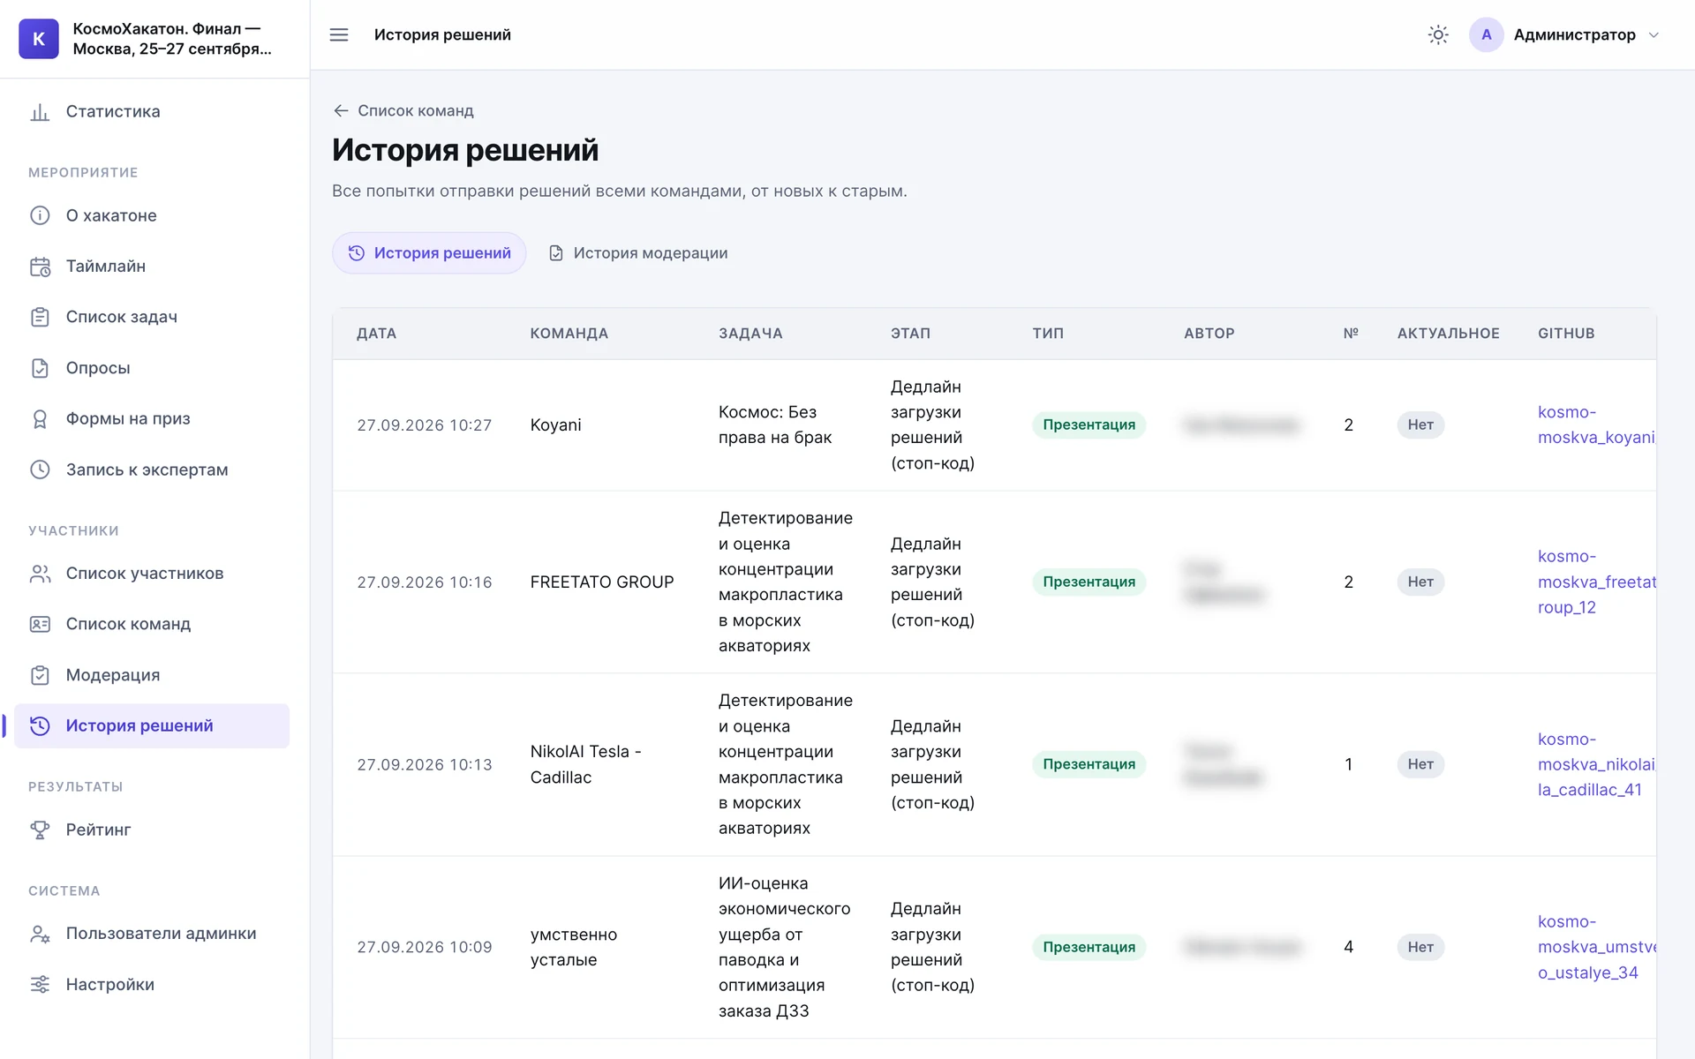Open Модерация sidebar label
Screen dimensions: 1695x1059
click(113, 675)
